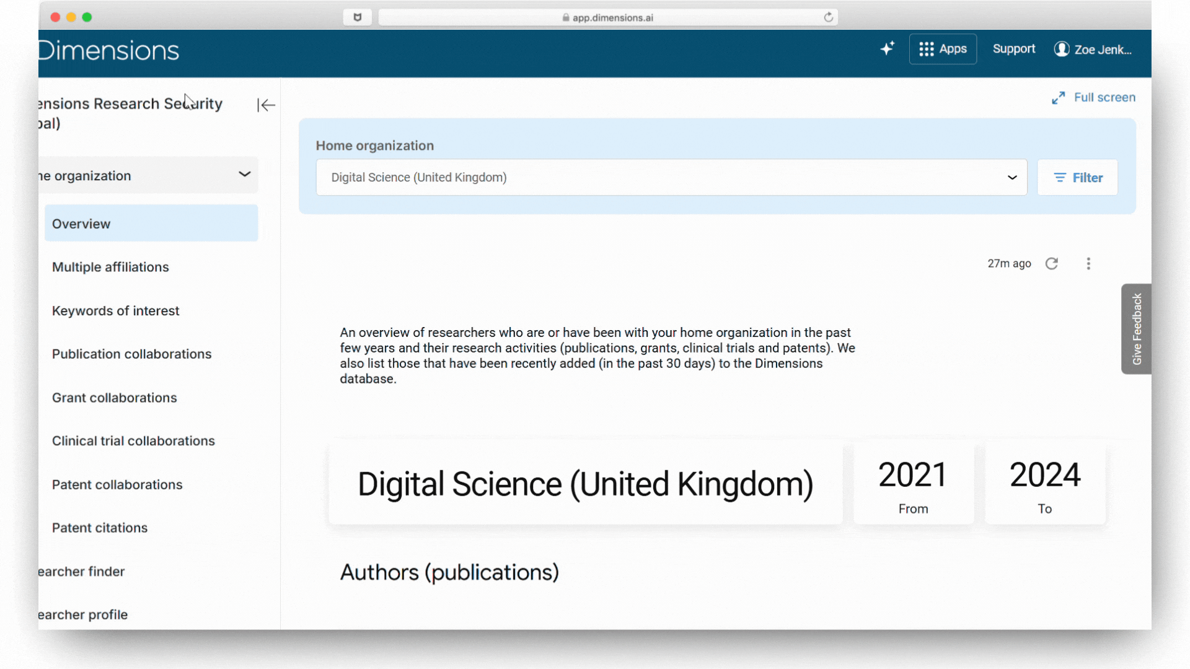Click the Filter button
This screenshot has width=1190, height=669.
pyautogui.click(x=1077, y=178)
